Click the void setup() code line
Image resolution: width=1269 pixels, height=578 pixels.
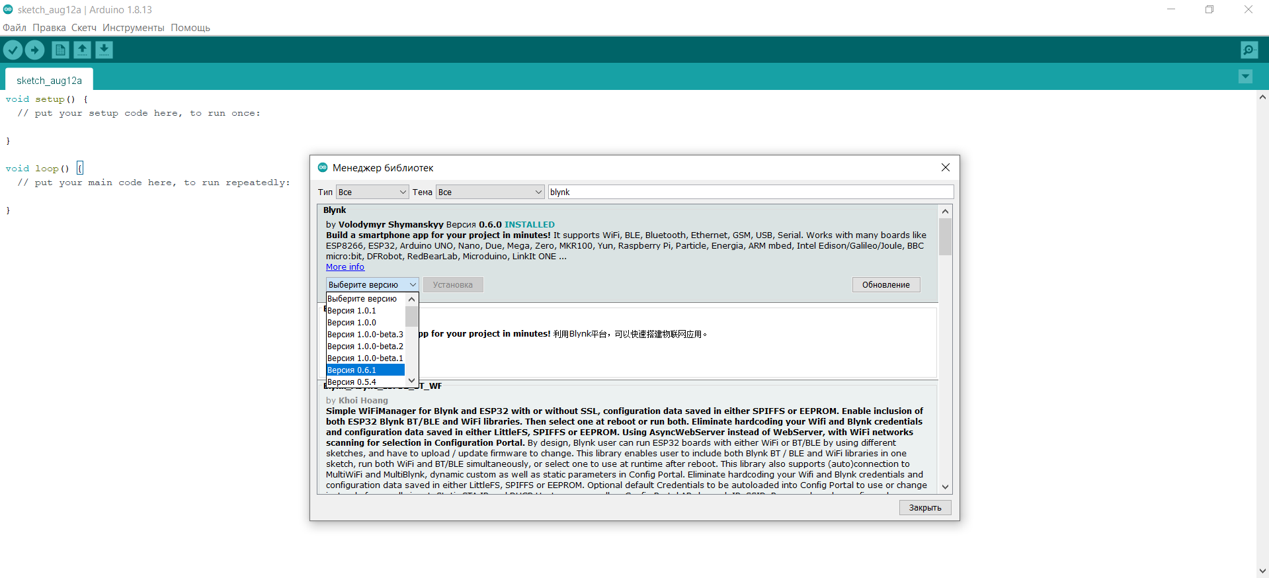coord(46,99)
